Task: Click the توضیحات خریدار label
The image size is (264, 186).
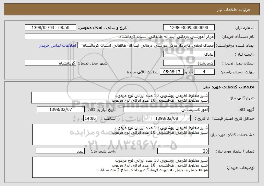Action: [x=241, y=168]
